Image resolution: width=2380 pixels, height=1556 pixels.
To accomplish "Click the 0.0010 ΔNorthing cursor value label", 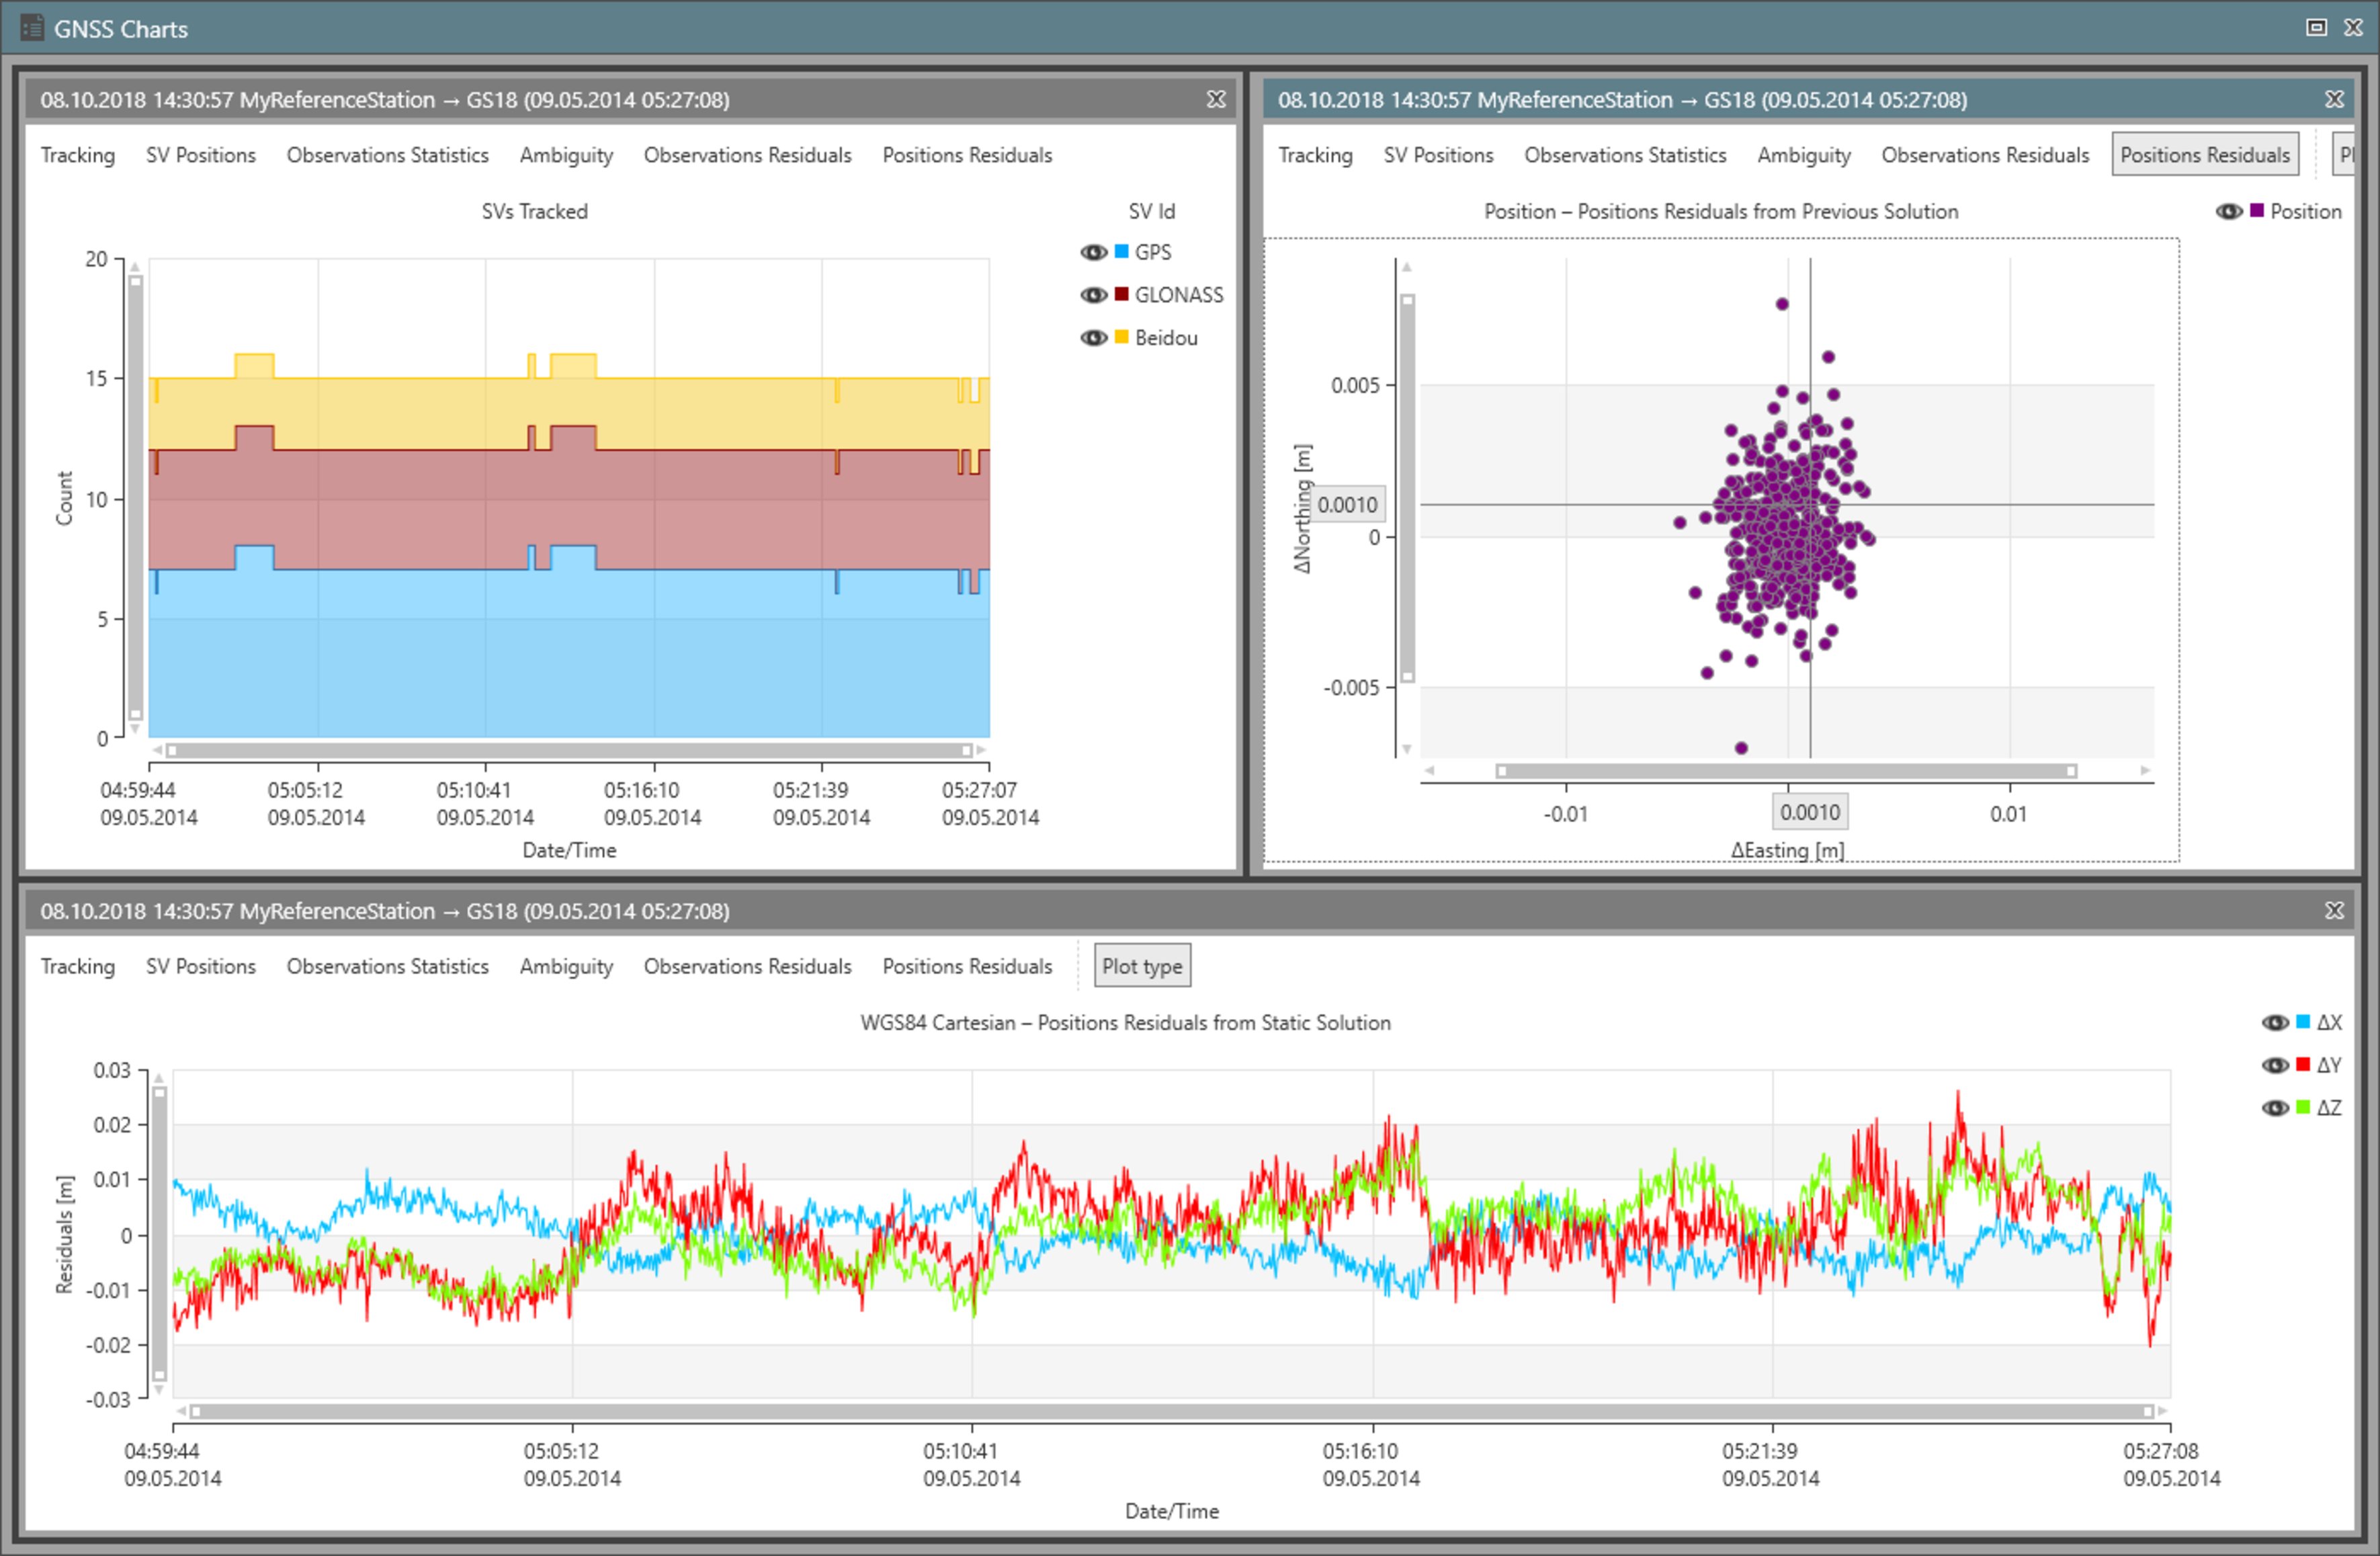I will click(1347, 504).
